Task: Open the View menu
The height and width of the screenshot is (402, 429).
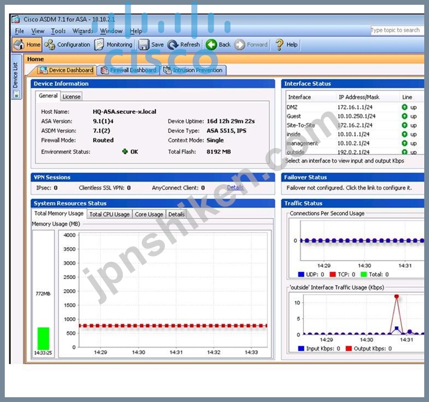Action: [38, 31]
